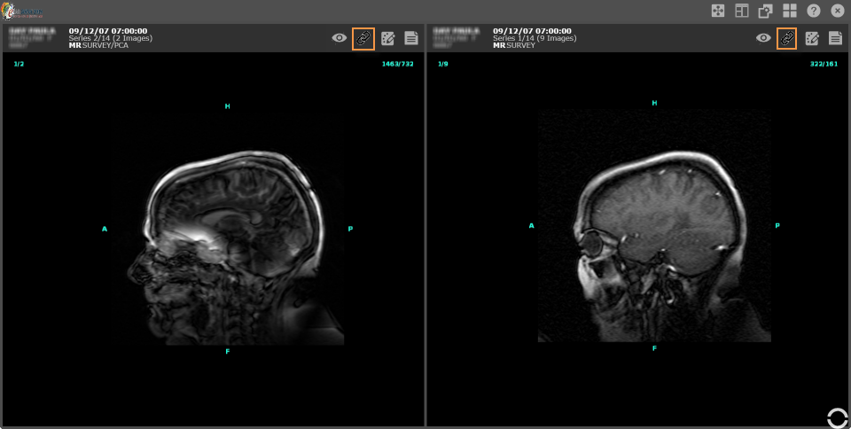Open the document report icon in right panel
Screen dimensions: 851x429
[835, 38]
